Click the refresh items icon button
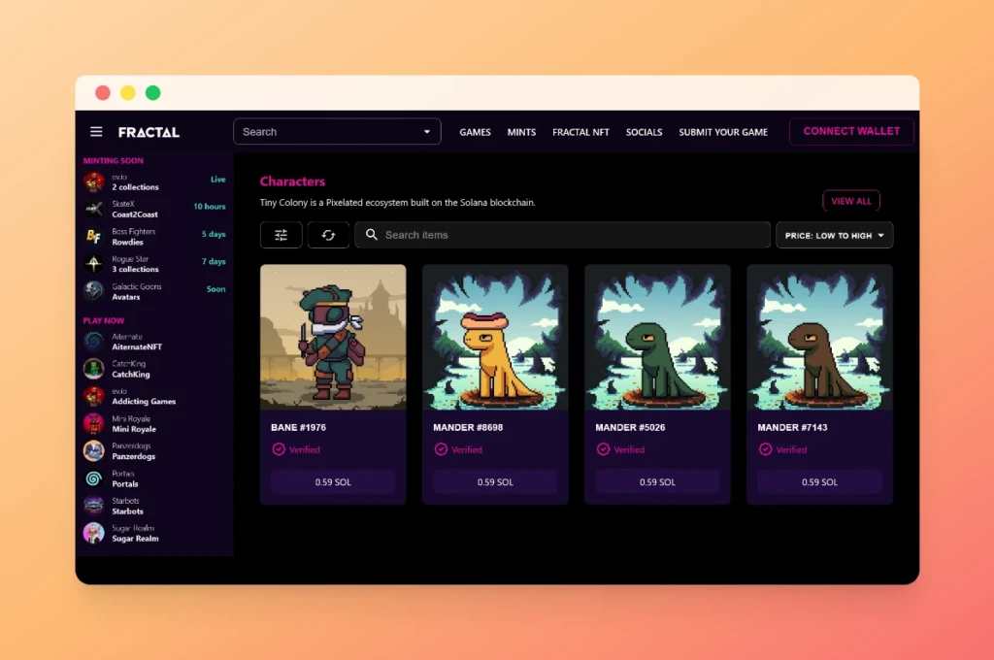The image size is (994, 660). (328, 235)
